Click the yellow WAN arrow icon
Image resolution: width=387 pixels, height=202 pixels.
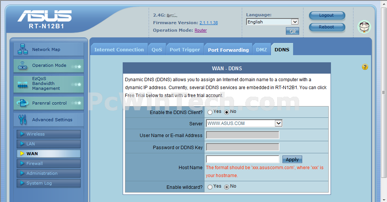tap(22, 154)
